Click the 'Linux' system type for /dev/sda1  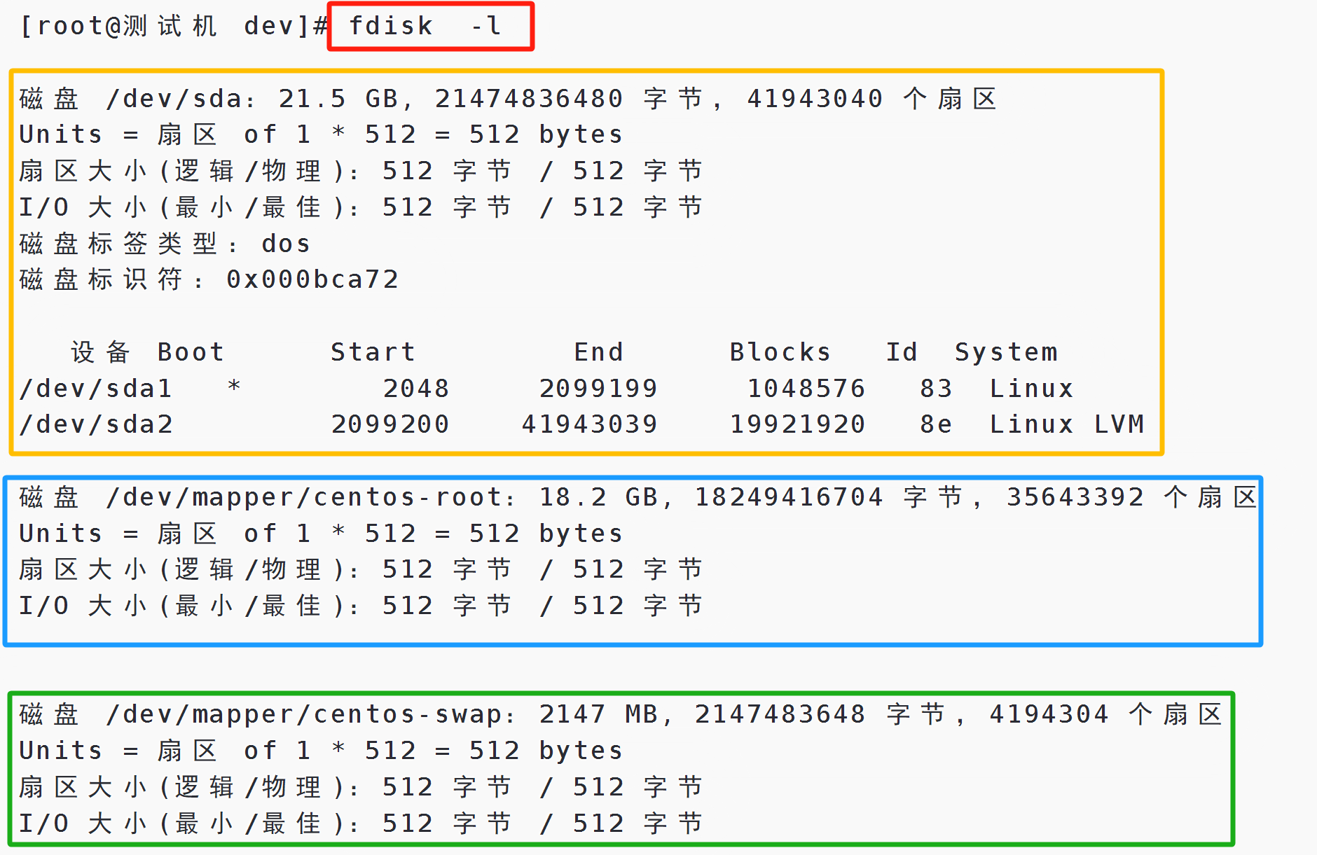[1031, 389]
